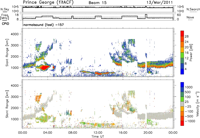Click the '04:00' time axis tick

[48, 133]
